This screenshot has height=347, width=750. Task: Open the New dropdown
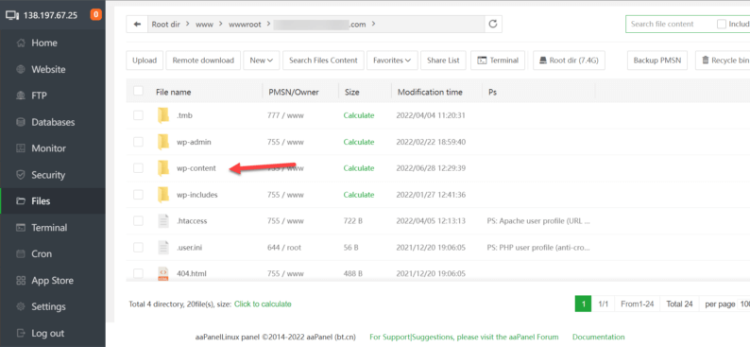tap(261, 61)
